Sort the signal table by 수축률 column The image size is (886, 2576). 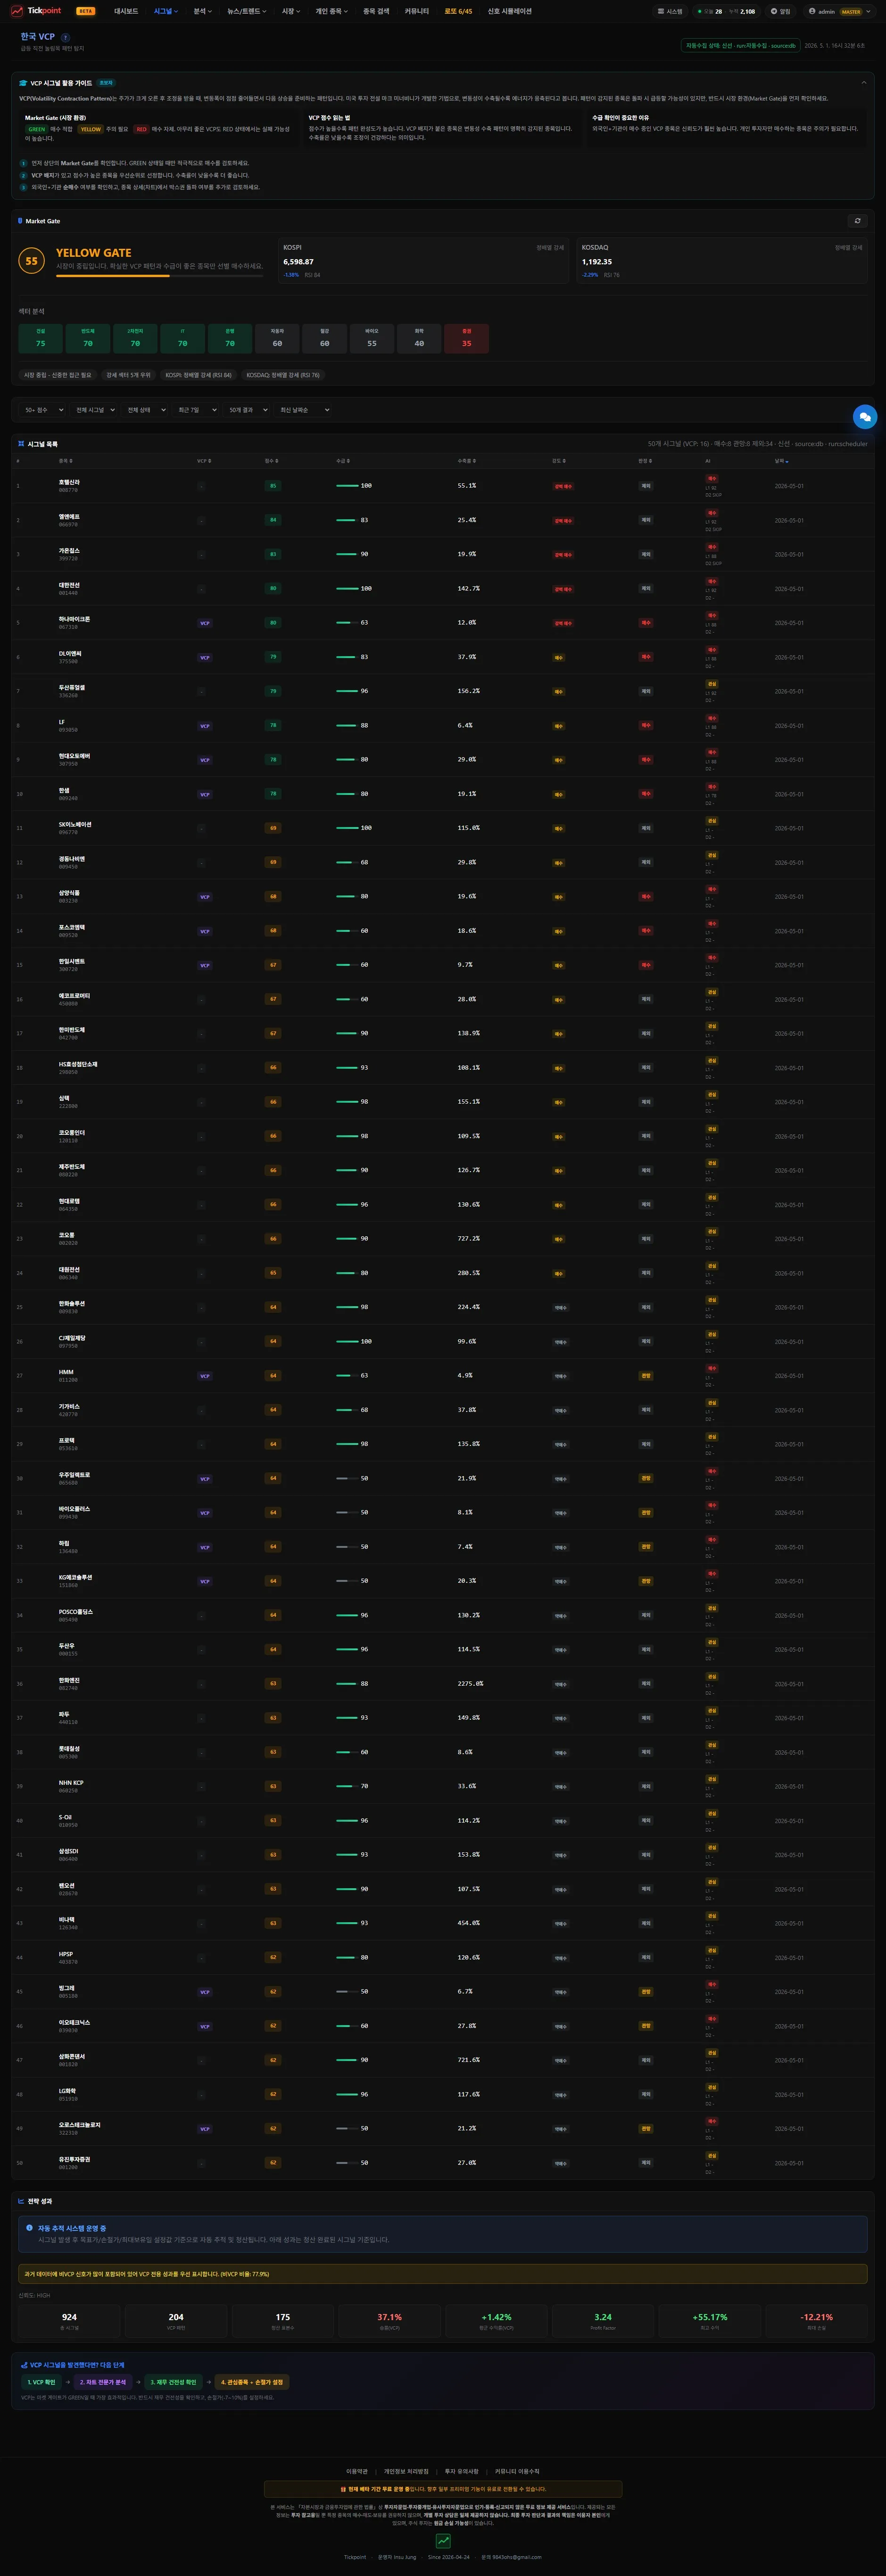(466, 461)
